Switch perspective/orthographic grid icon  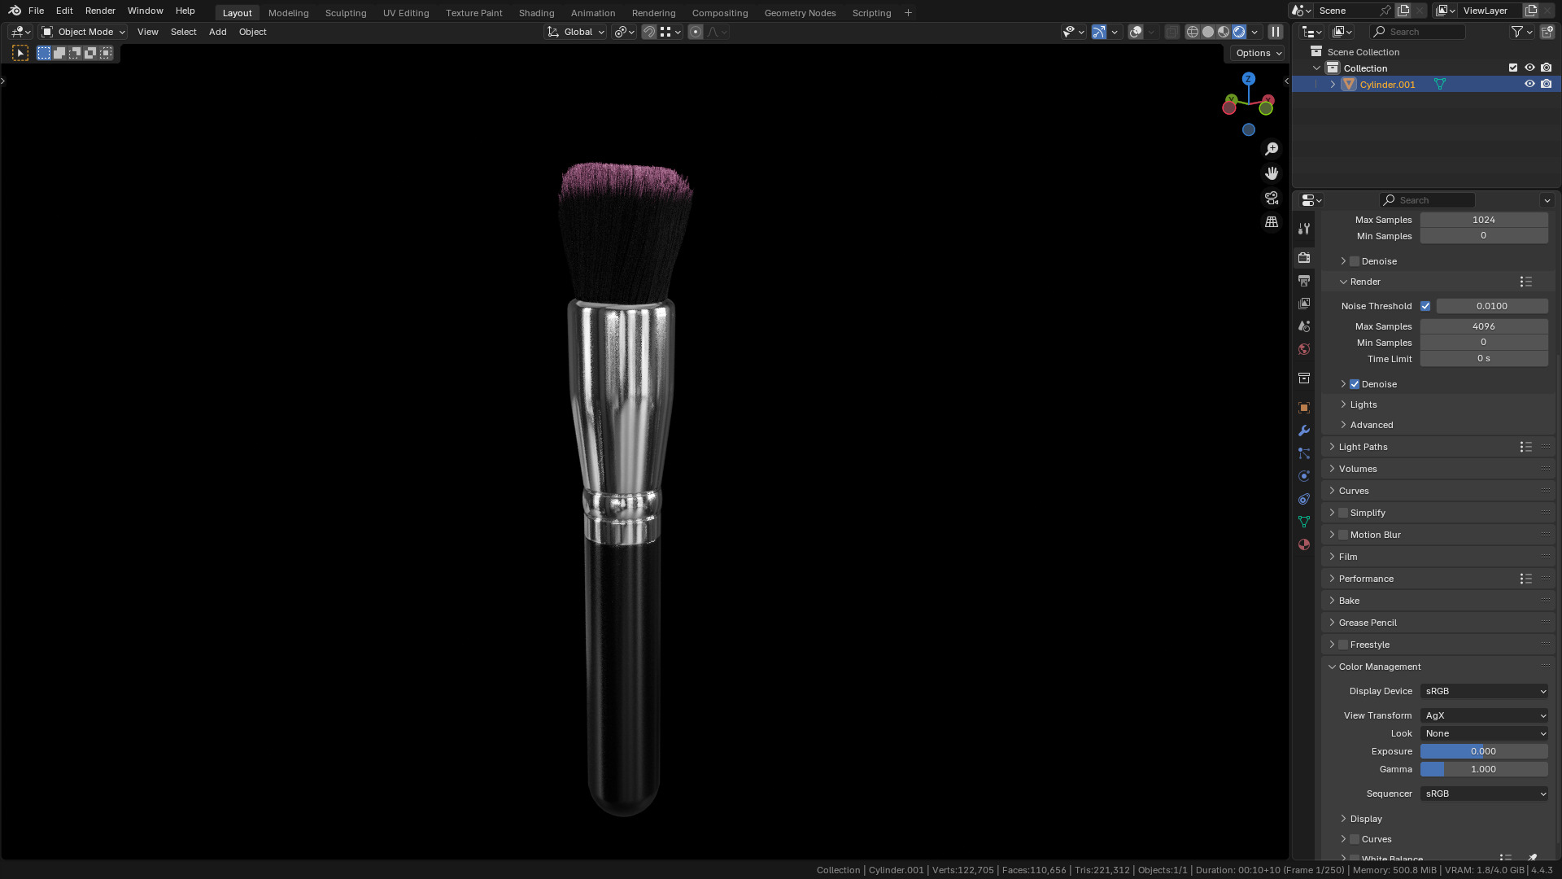[x=1272, y=222]
